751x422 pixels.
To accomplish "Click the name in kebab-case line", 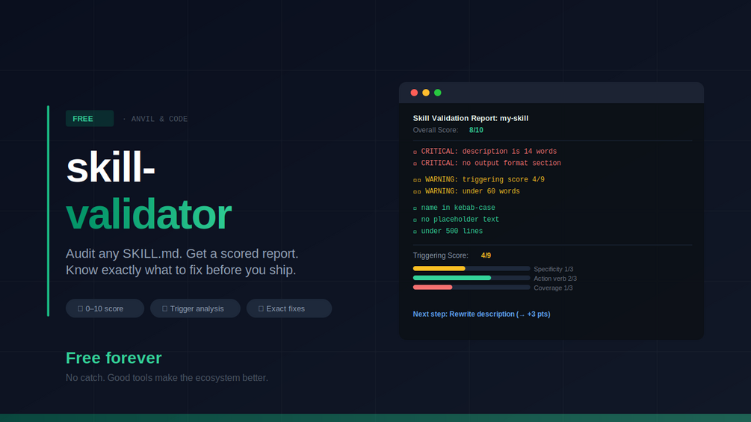I will (454, 208).
